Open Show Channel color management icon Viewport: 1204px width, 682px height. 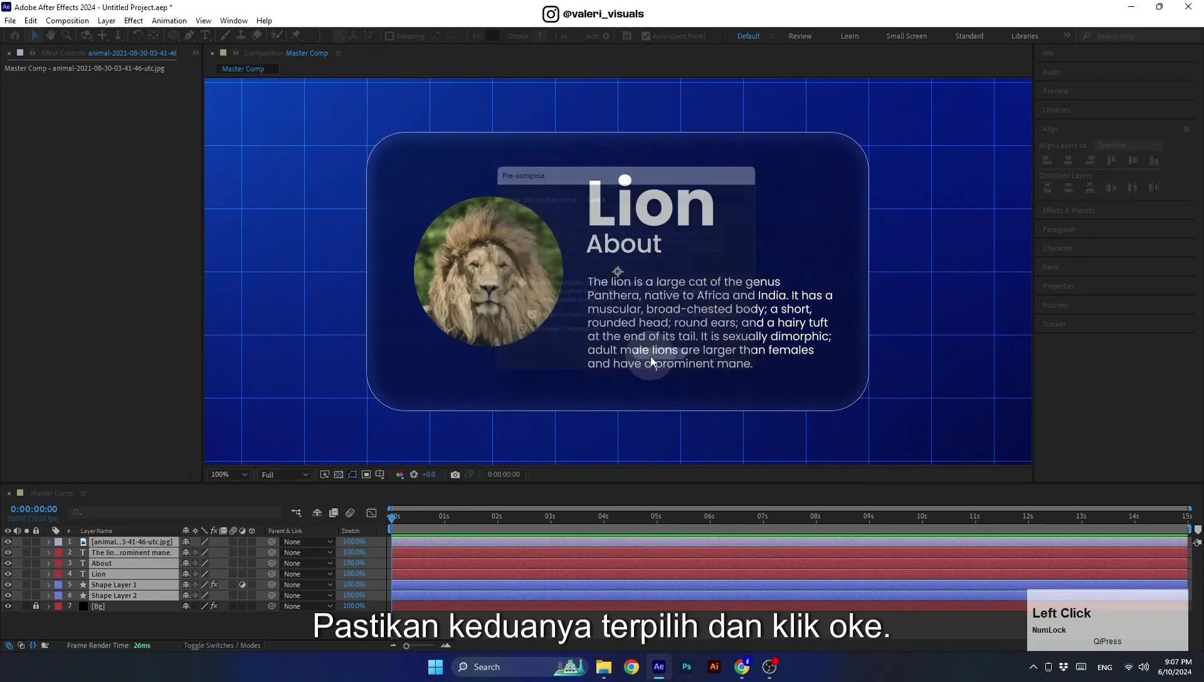tap(400, 475)
